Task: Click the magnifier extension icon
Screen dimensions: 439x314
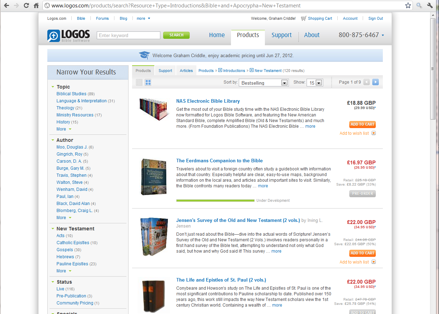Action: [419, 6]
